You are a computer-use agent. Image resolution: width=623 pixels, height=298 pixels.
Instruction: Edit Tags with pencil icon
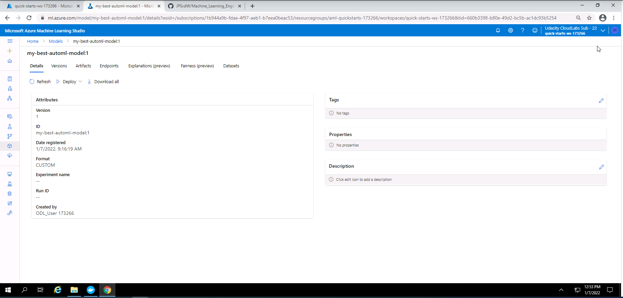click(601, 101)
